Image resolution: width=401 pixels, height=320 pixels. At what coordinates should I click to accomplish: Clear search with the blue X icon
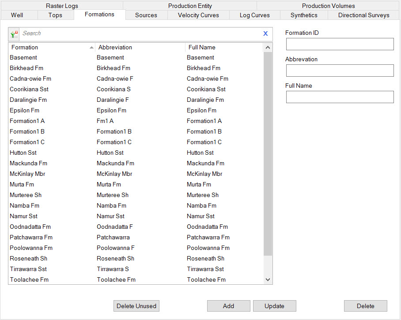[x=265, y=33]
